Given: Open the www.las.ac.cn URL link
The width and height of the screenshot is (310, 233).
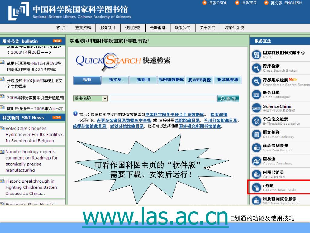Looking at the screenshot, I should pos(155,217).
